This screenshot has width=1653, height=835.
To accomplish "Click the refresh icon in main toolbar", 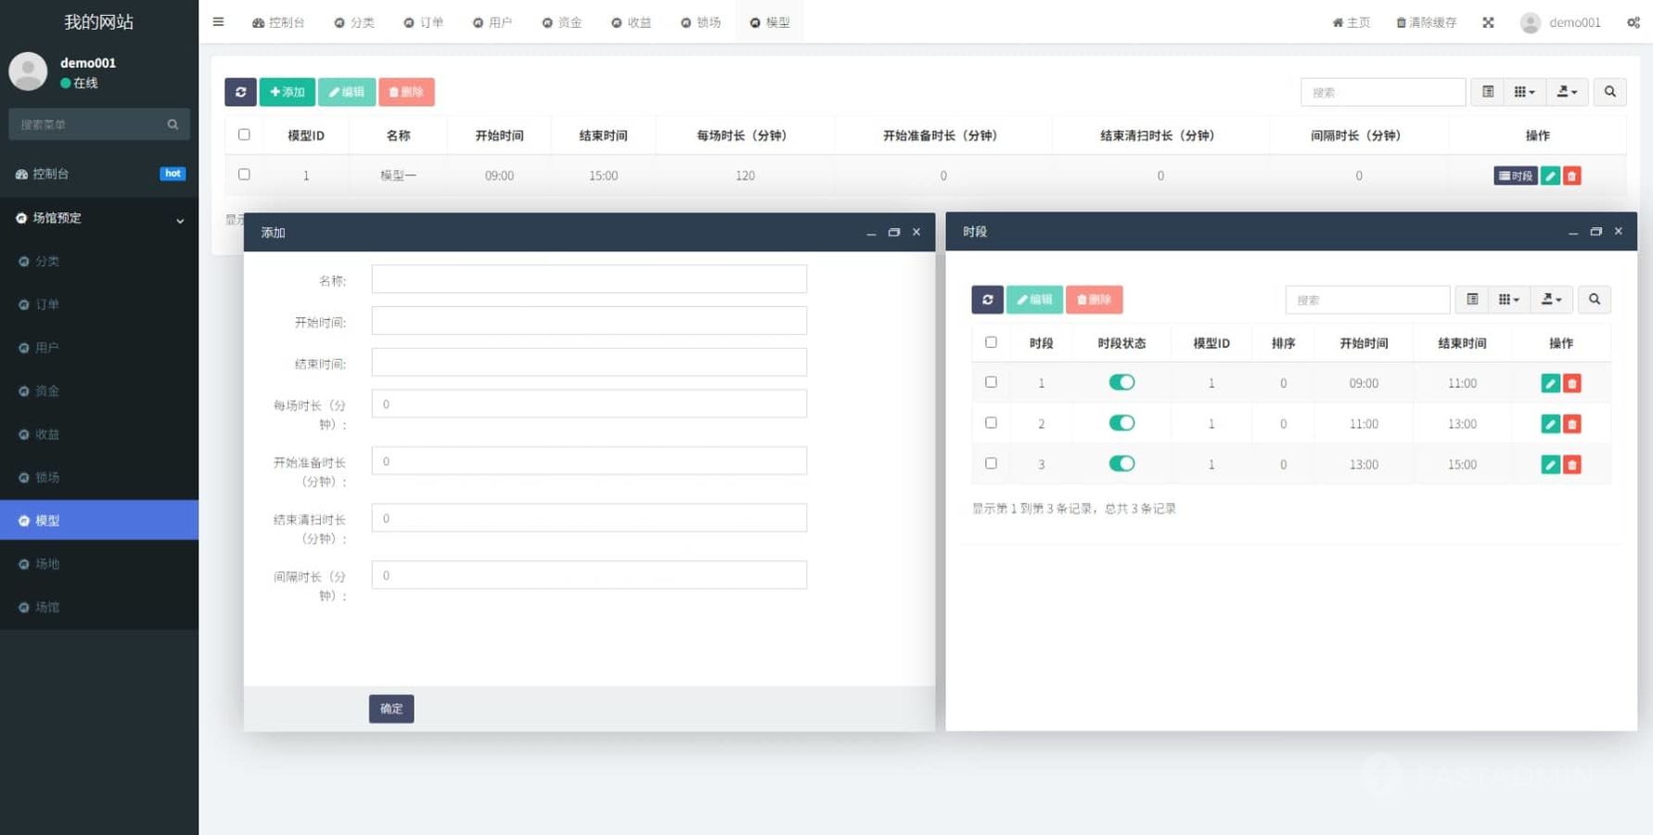I will 240,92.
